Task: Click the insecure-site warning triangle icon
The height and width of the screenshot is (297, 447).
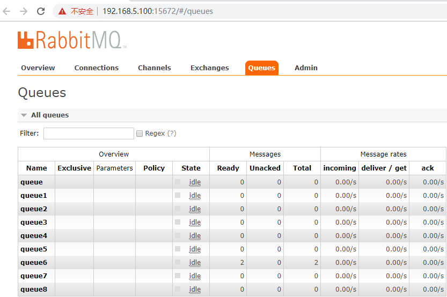Action: [x=62, y=11]
